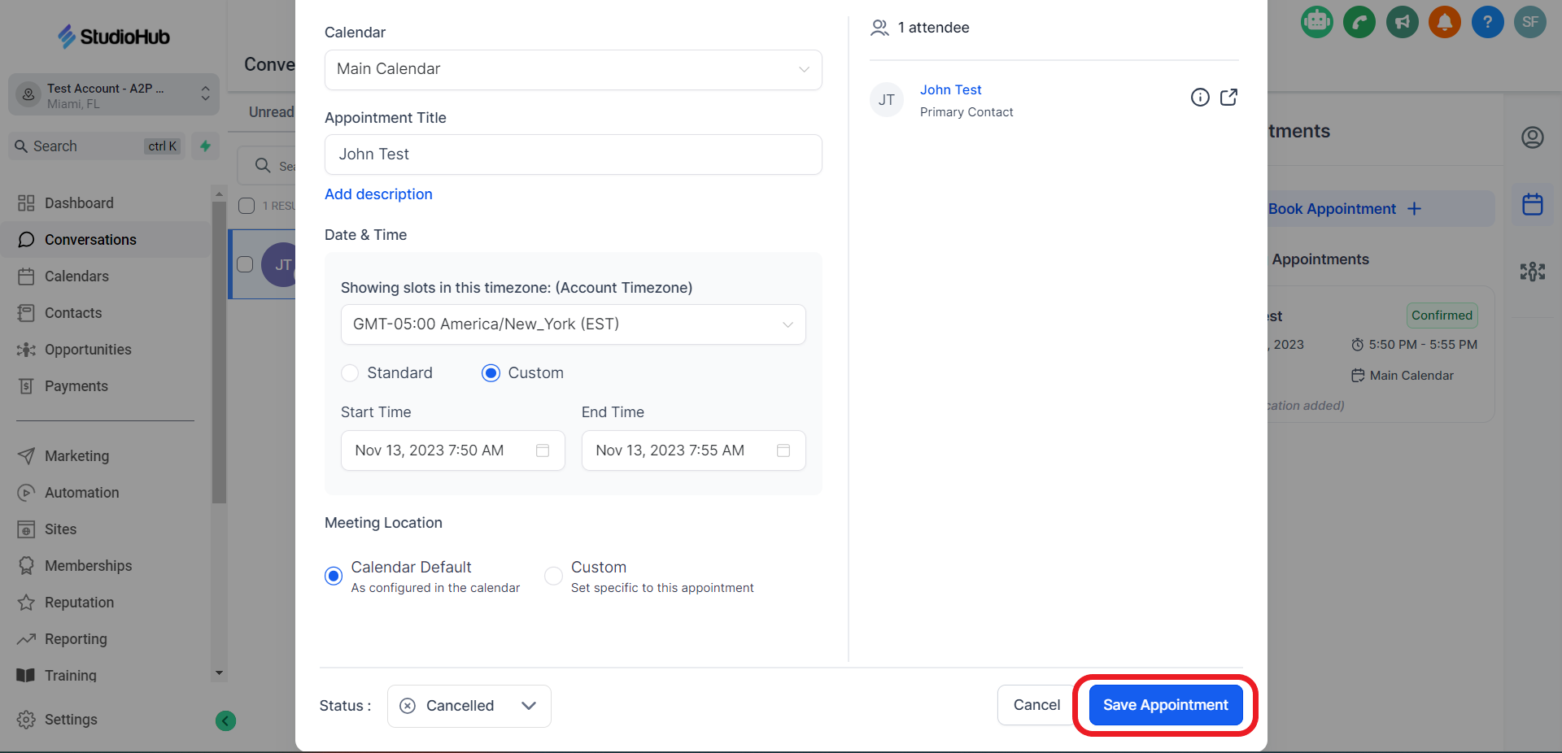Open the orange notifications bell
Image resolution: width=1562 pixels, height=753 pixels.
pos(1445,22)
